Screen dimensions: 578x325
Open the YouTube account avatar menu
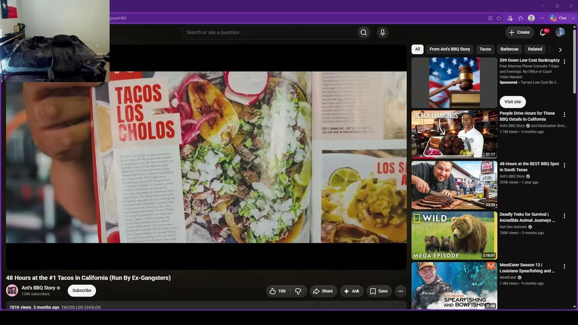pyautogui.click(x=560, y=32)
